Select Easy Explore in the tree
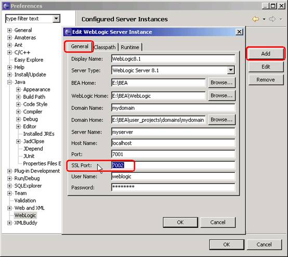Screen dimensions: 288x257 [29, 60]
